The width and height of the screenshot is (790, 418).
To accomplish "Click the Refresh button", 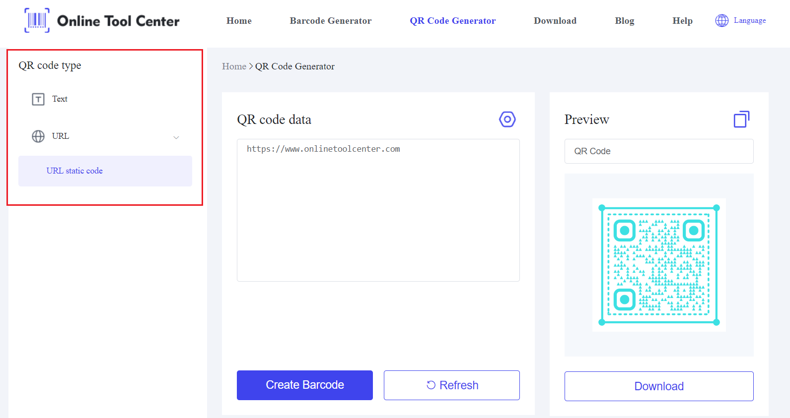I will [x=451, y=385].
